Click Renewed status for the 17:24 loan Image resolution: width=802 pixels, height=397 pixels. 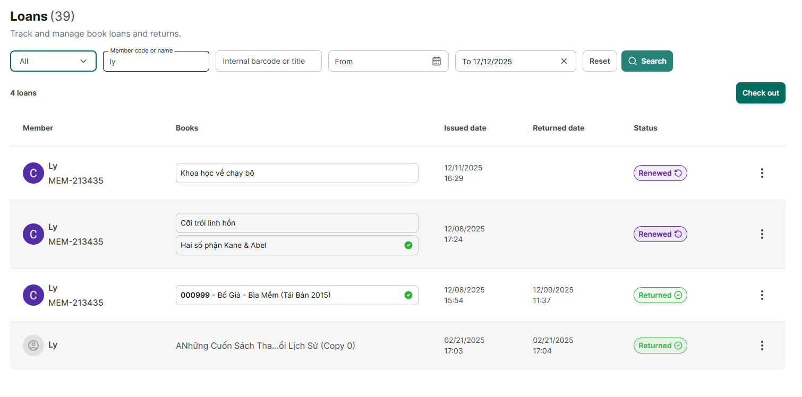coord(660,234)
